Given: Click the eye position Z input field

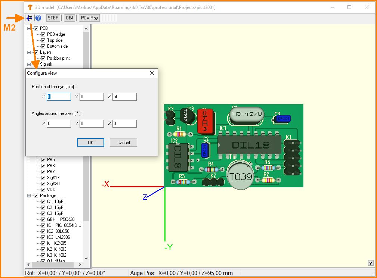Looking at the screenshot, I should pos(124,97).
